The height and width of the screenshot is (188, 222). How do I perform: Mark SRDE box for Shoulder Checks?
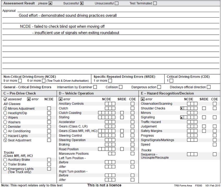tap(204, 108)
